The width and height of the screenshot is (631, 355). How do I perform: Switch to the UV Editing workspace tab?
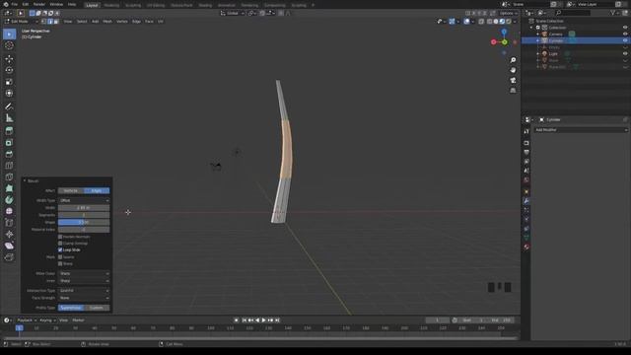tap(156, 5)
